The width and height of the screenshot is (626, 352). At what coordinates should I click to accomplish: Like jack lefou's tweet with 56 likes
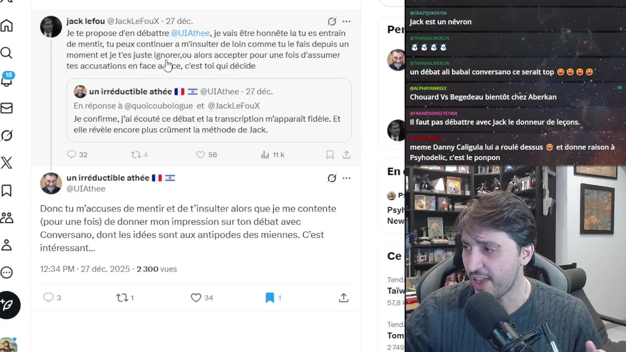click(200, 154)
